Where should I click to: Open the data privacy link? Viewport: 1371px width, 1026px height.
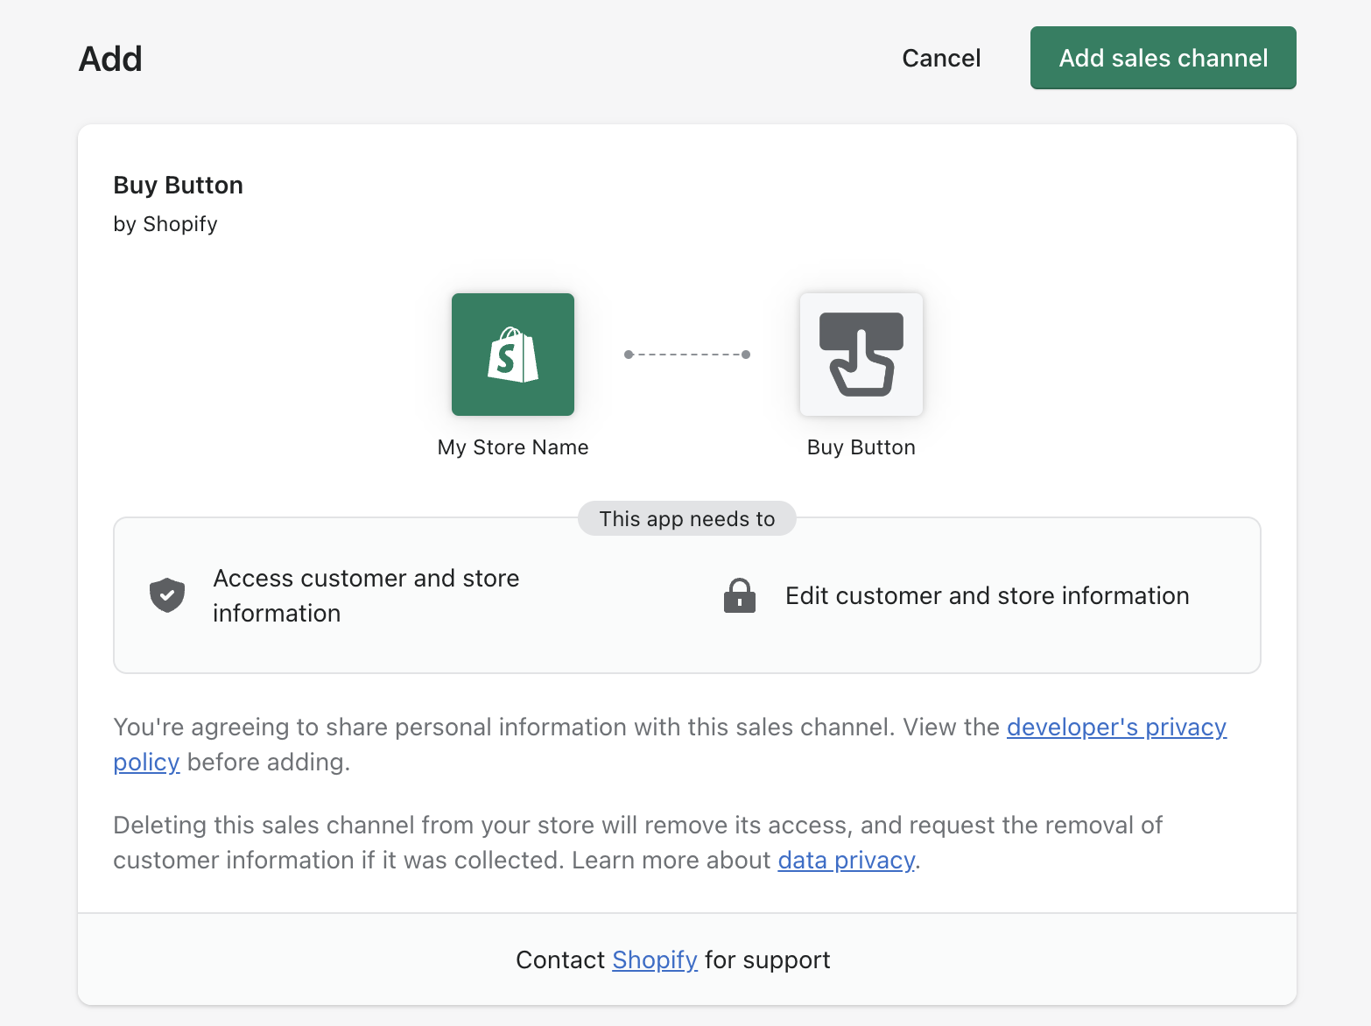[x=847, y=860]
